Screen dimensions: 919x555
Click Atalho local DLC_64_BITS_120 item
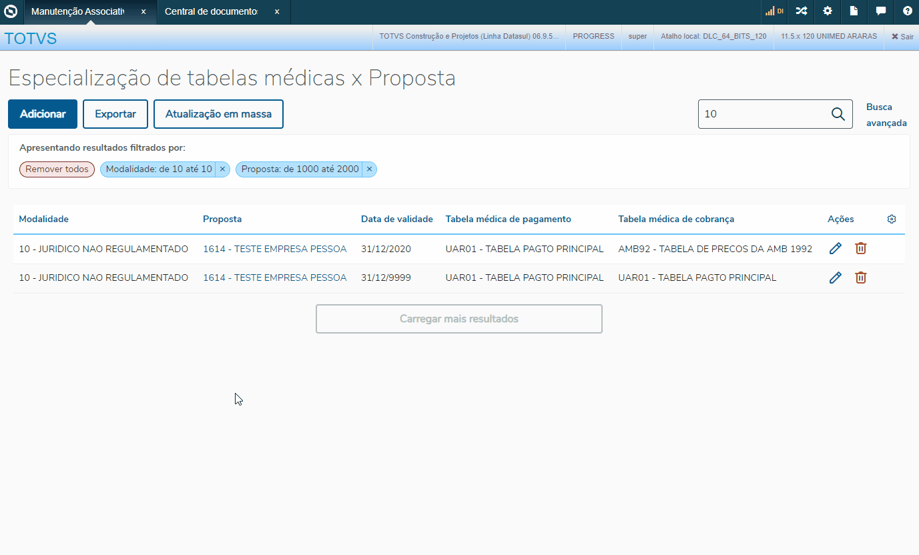(713, 37)
